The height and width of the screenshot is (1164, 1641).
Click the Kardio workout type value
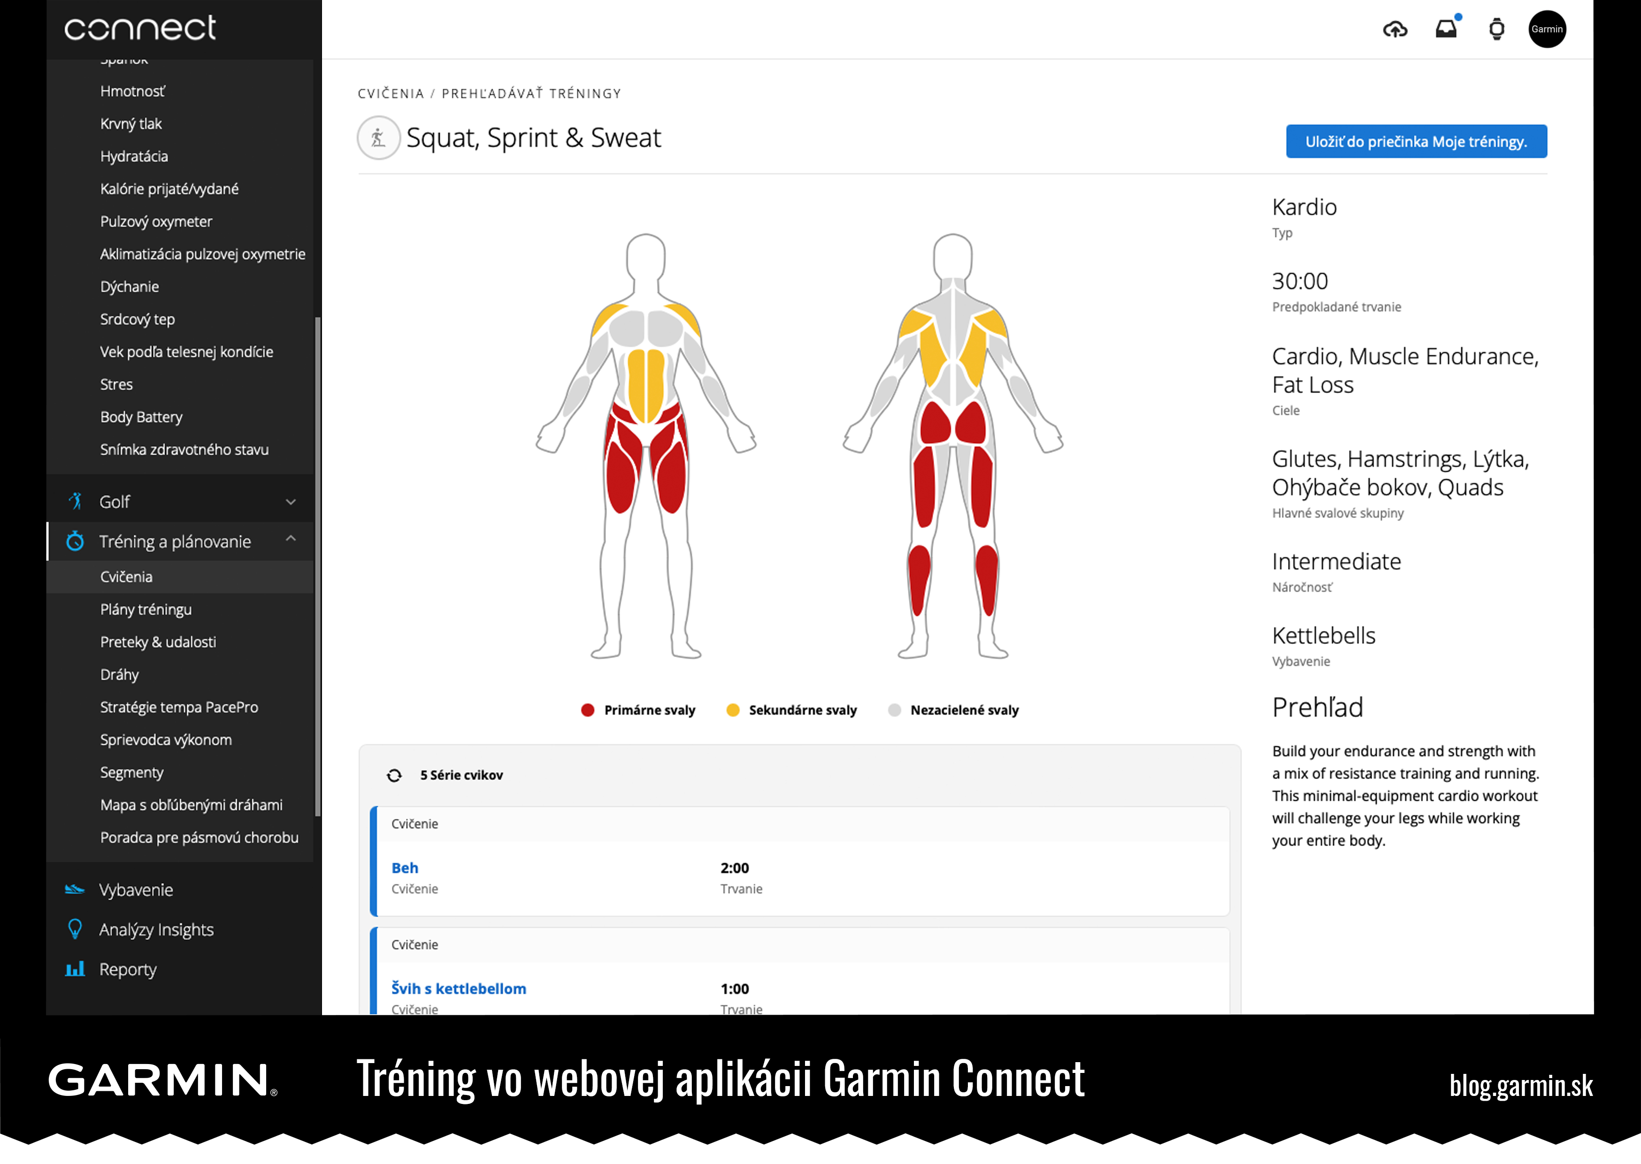coord(1304,207)
